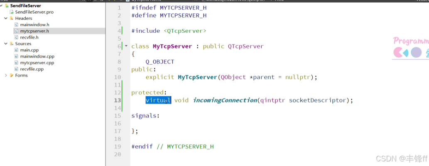
Task: Click 'protected:' on line 12
Action: pos(149,93)
